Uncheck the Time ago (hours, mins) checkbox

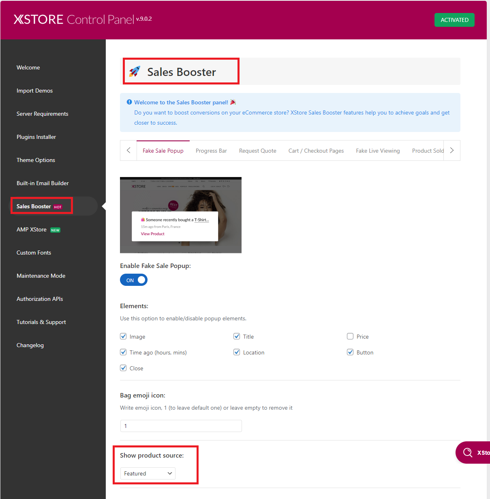click(123, 352)
